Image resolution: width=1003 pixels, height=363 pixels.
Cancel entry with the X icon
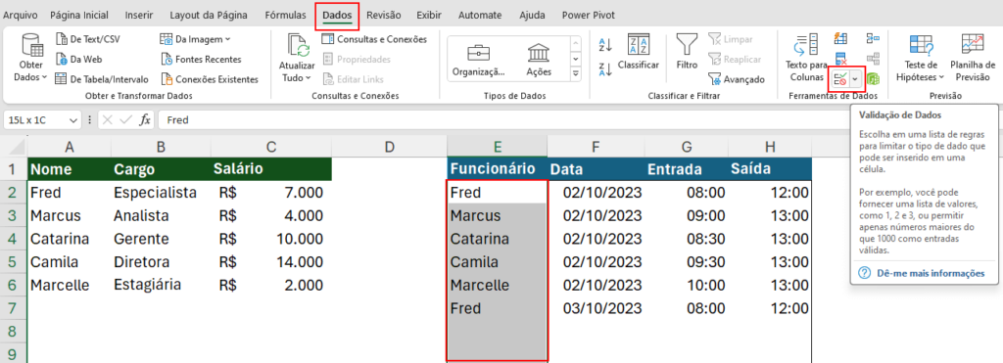pos(108,119)
